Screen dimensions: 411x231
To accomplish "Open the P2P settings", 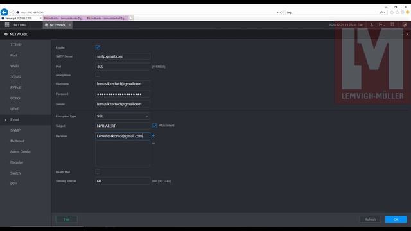I will click(13, 184).
